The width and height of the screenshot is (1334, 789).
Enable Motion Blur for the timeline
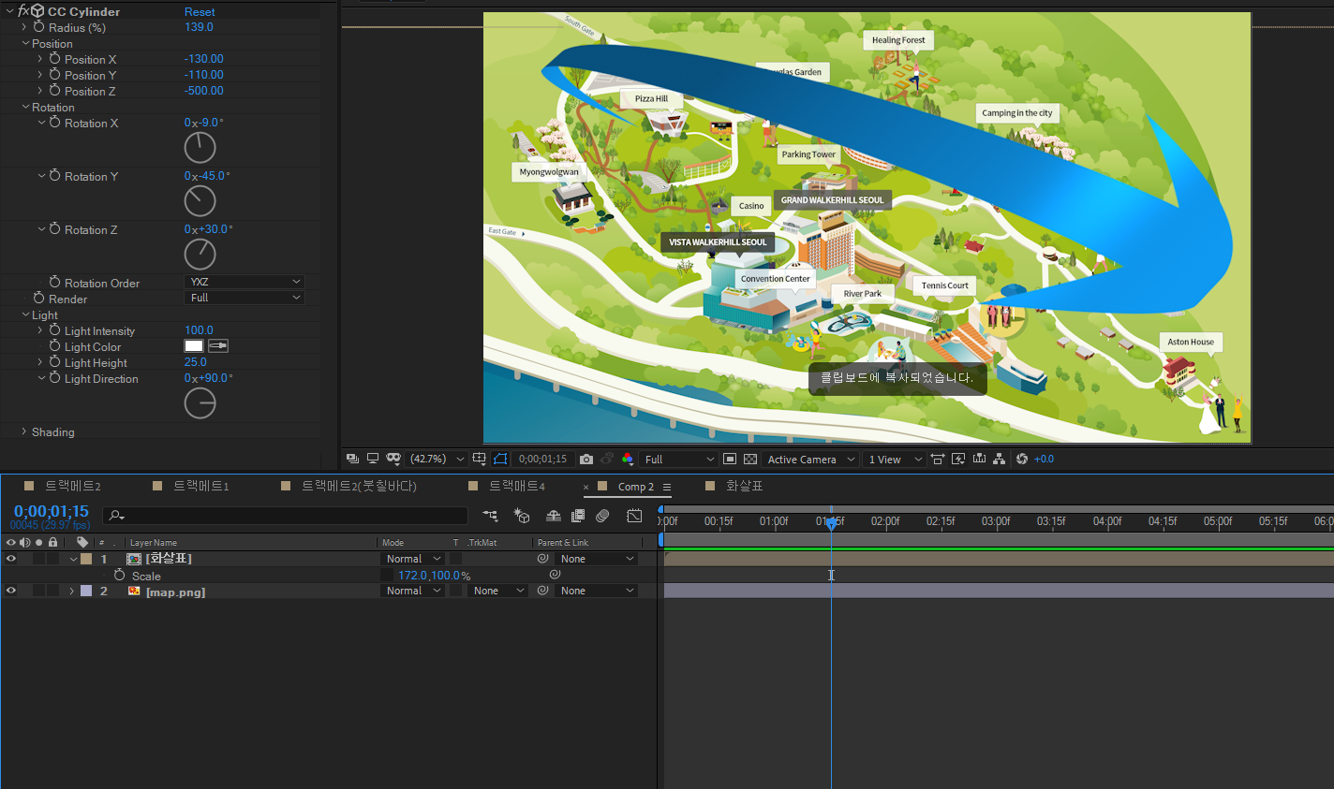tap(602, 516)
